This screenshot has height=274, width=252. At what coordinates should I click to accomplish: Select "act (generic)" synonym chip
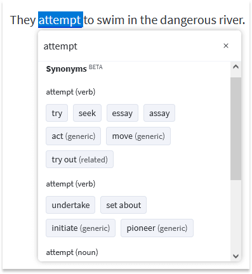73,136
